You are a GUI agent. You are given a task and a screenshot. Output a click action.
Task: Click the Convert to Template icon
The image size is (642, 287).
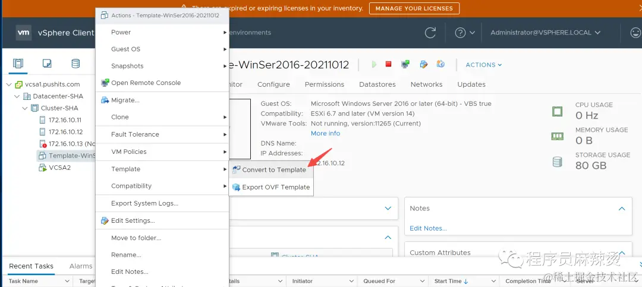tap(236, 169)
